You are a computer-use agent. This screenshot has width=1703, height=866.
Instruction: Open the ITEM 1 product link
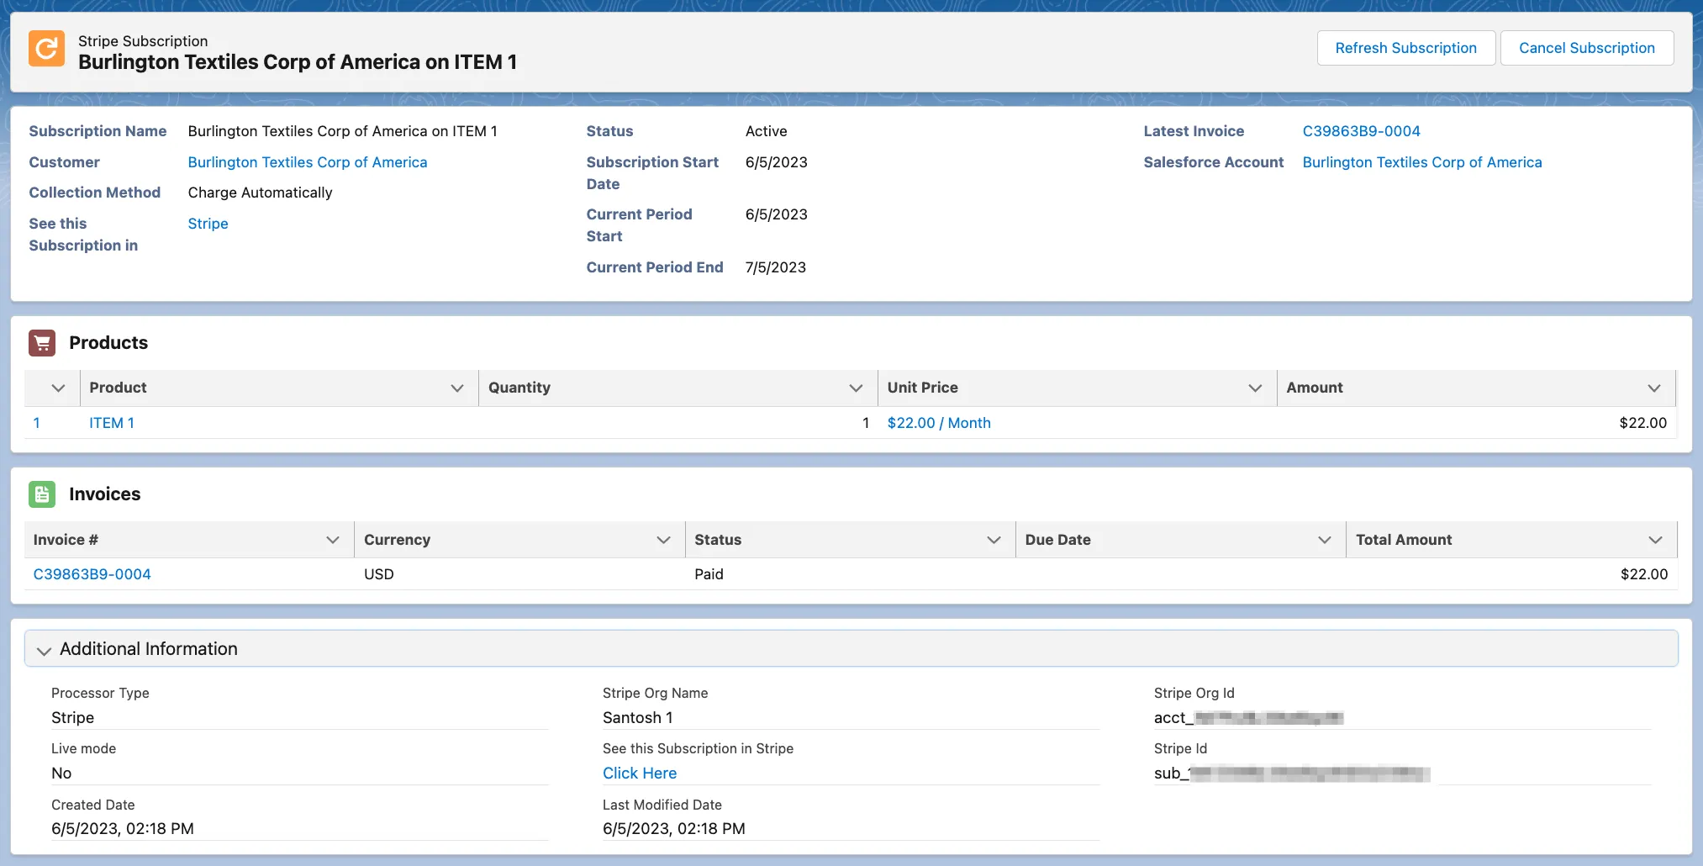(x=112, y=423)
